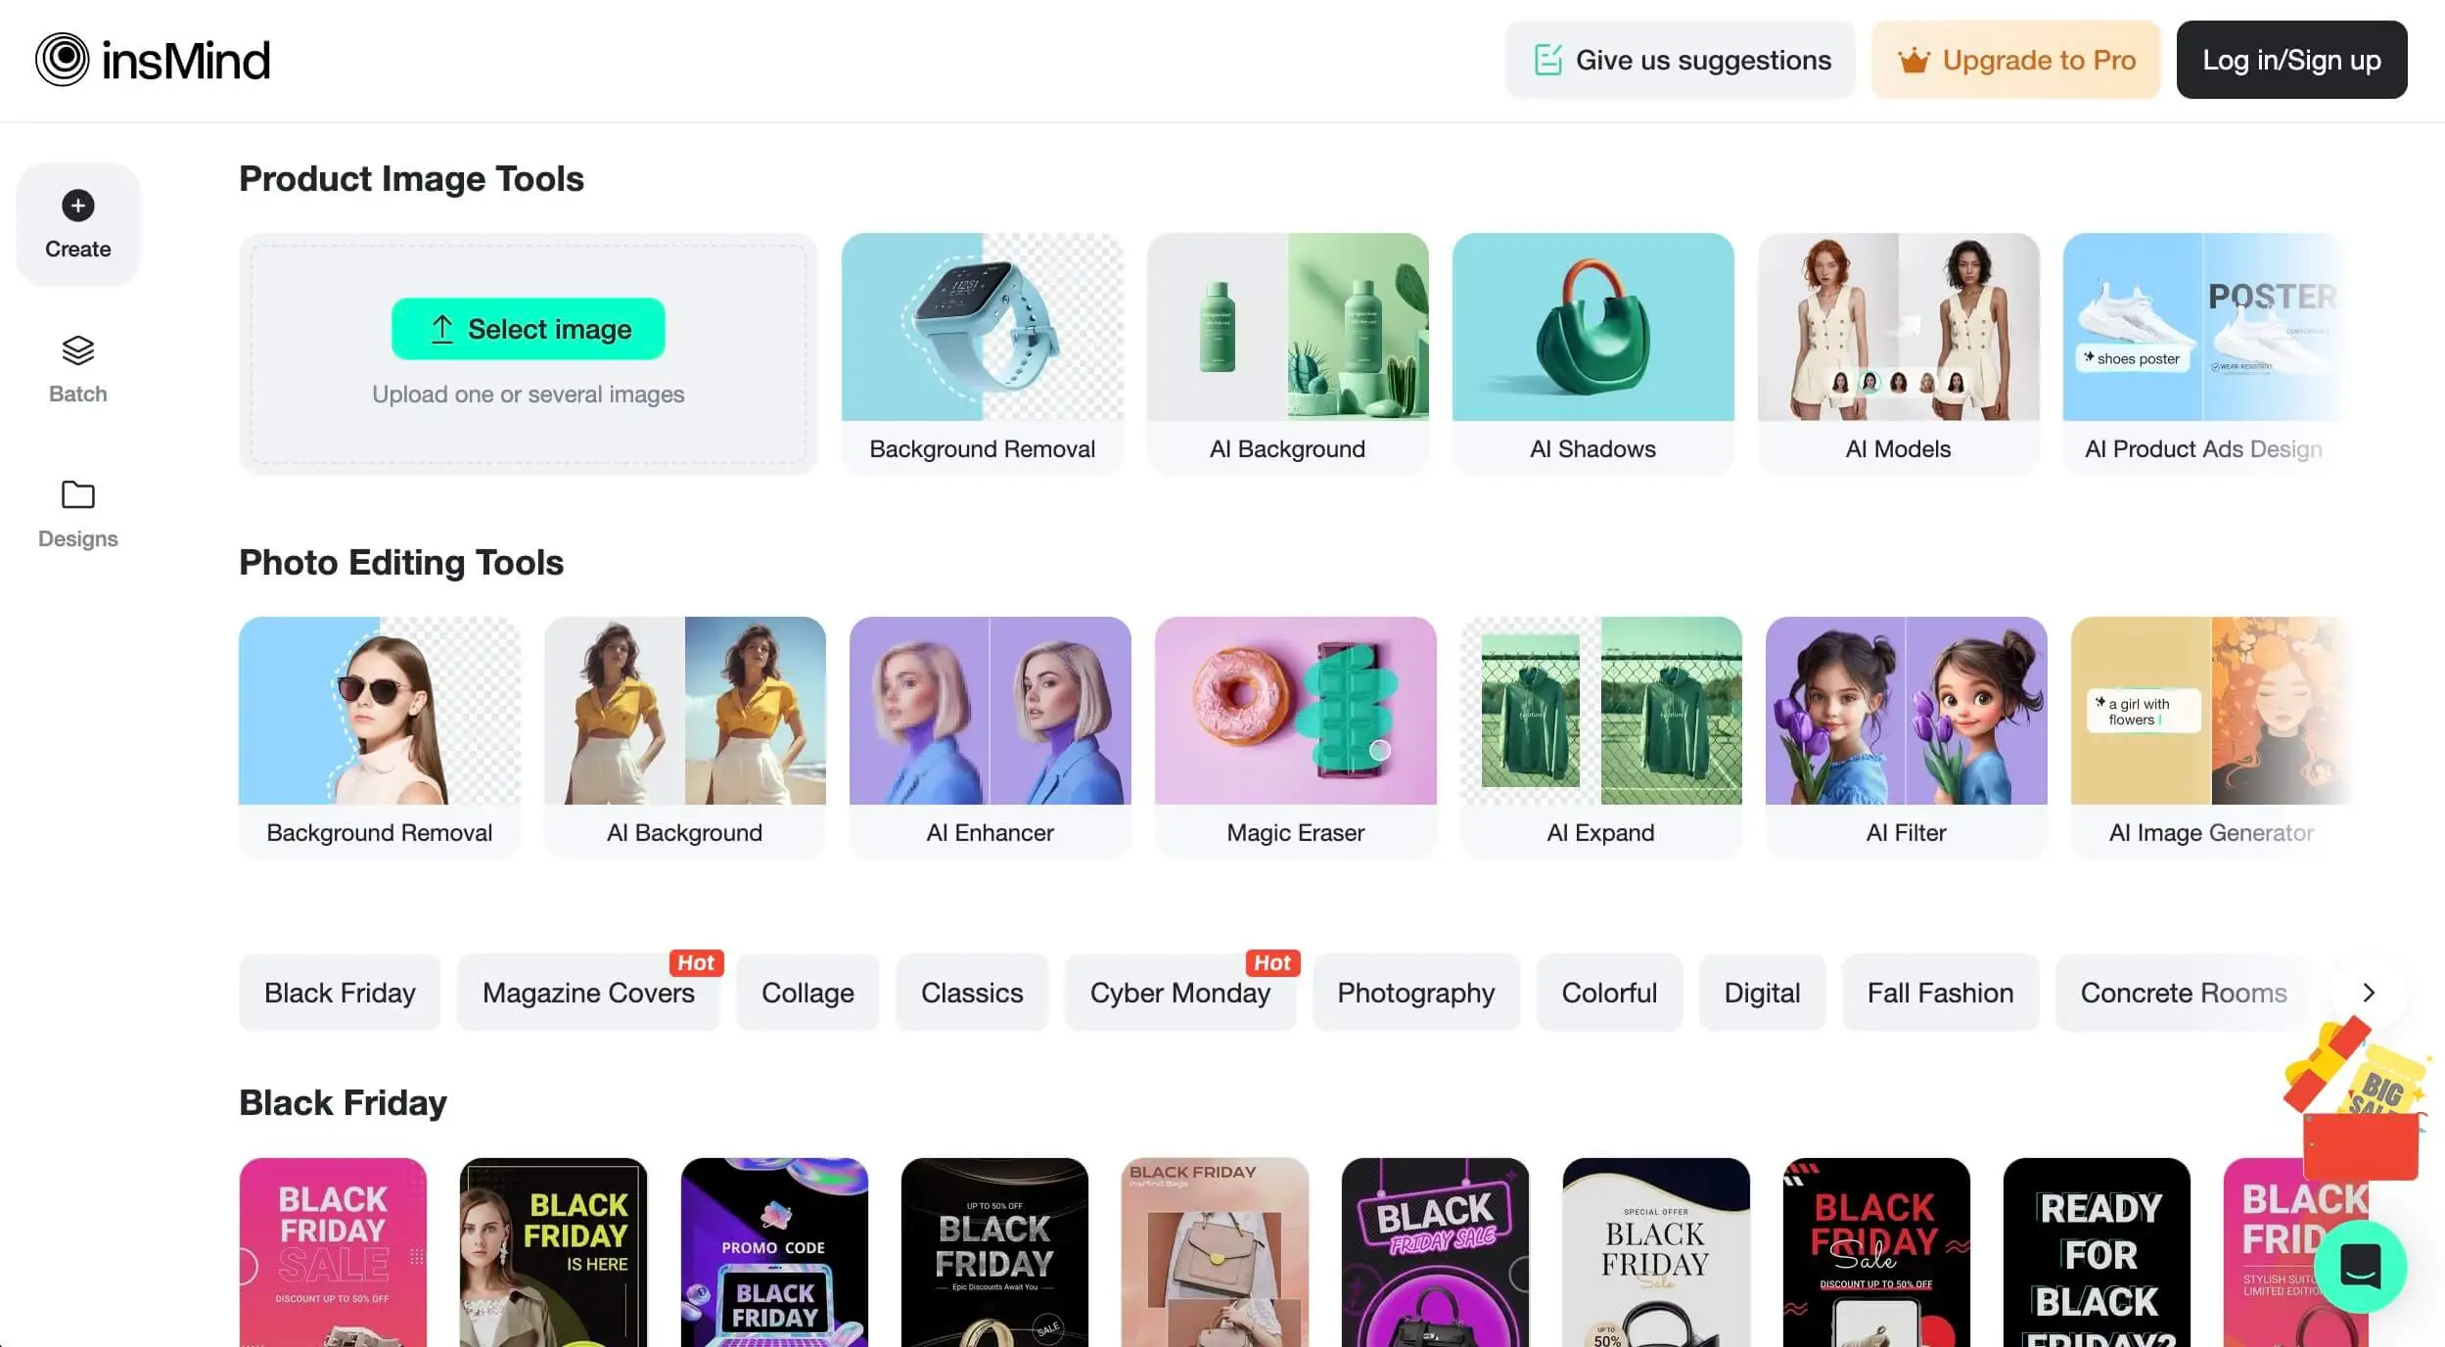Select the Cyber Monday Hot tab

click(x=1180, y=992)
